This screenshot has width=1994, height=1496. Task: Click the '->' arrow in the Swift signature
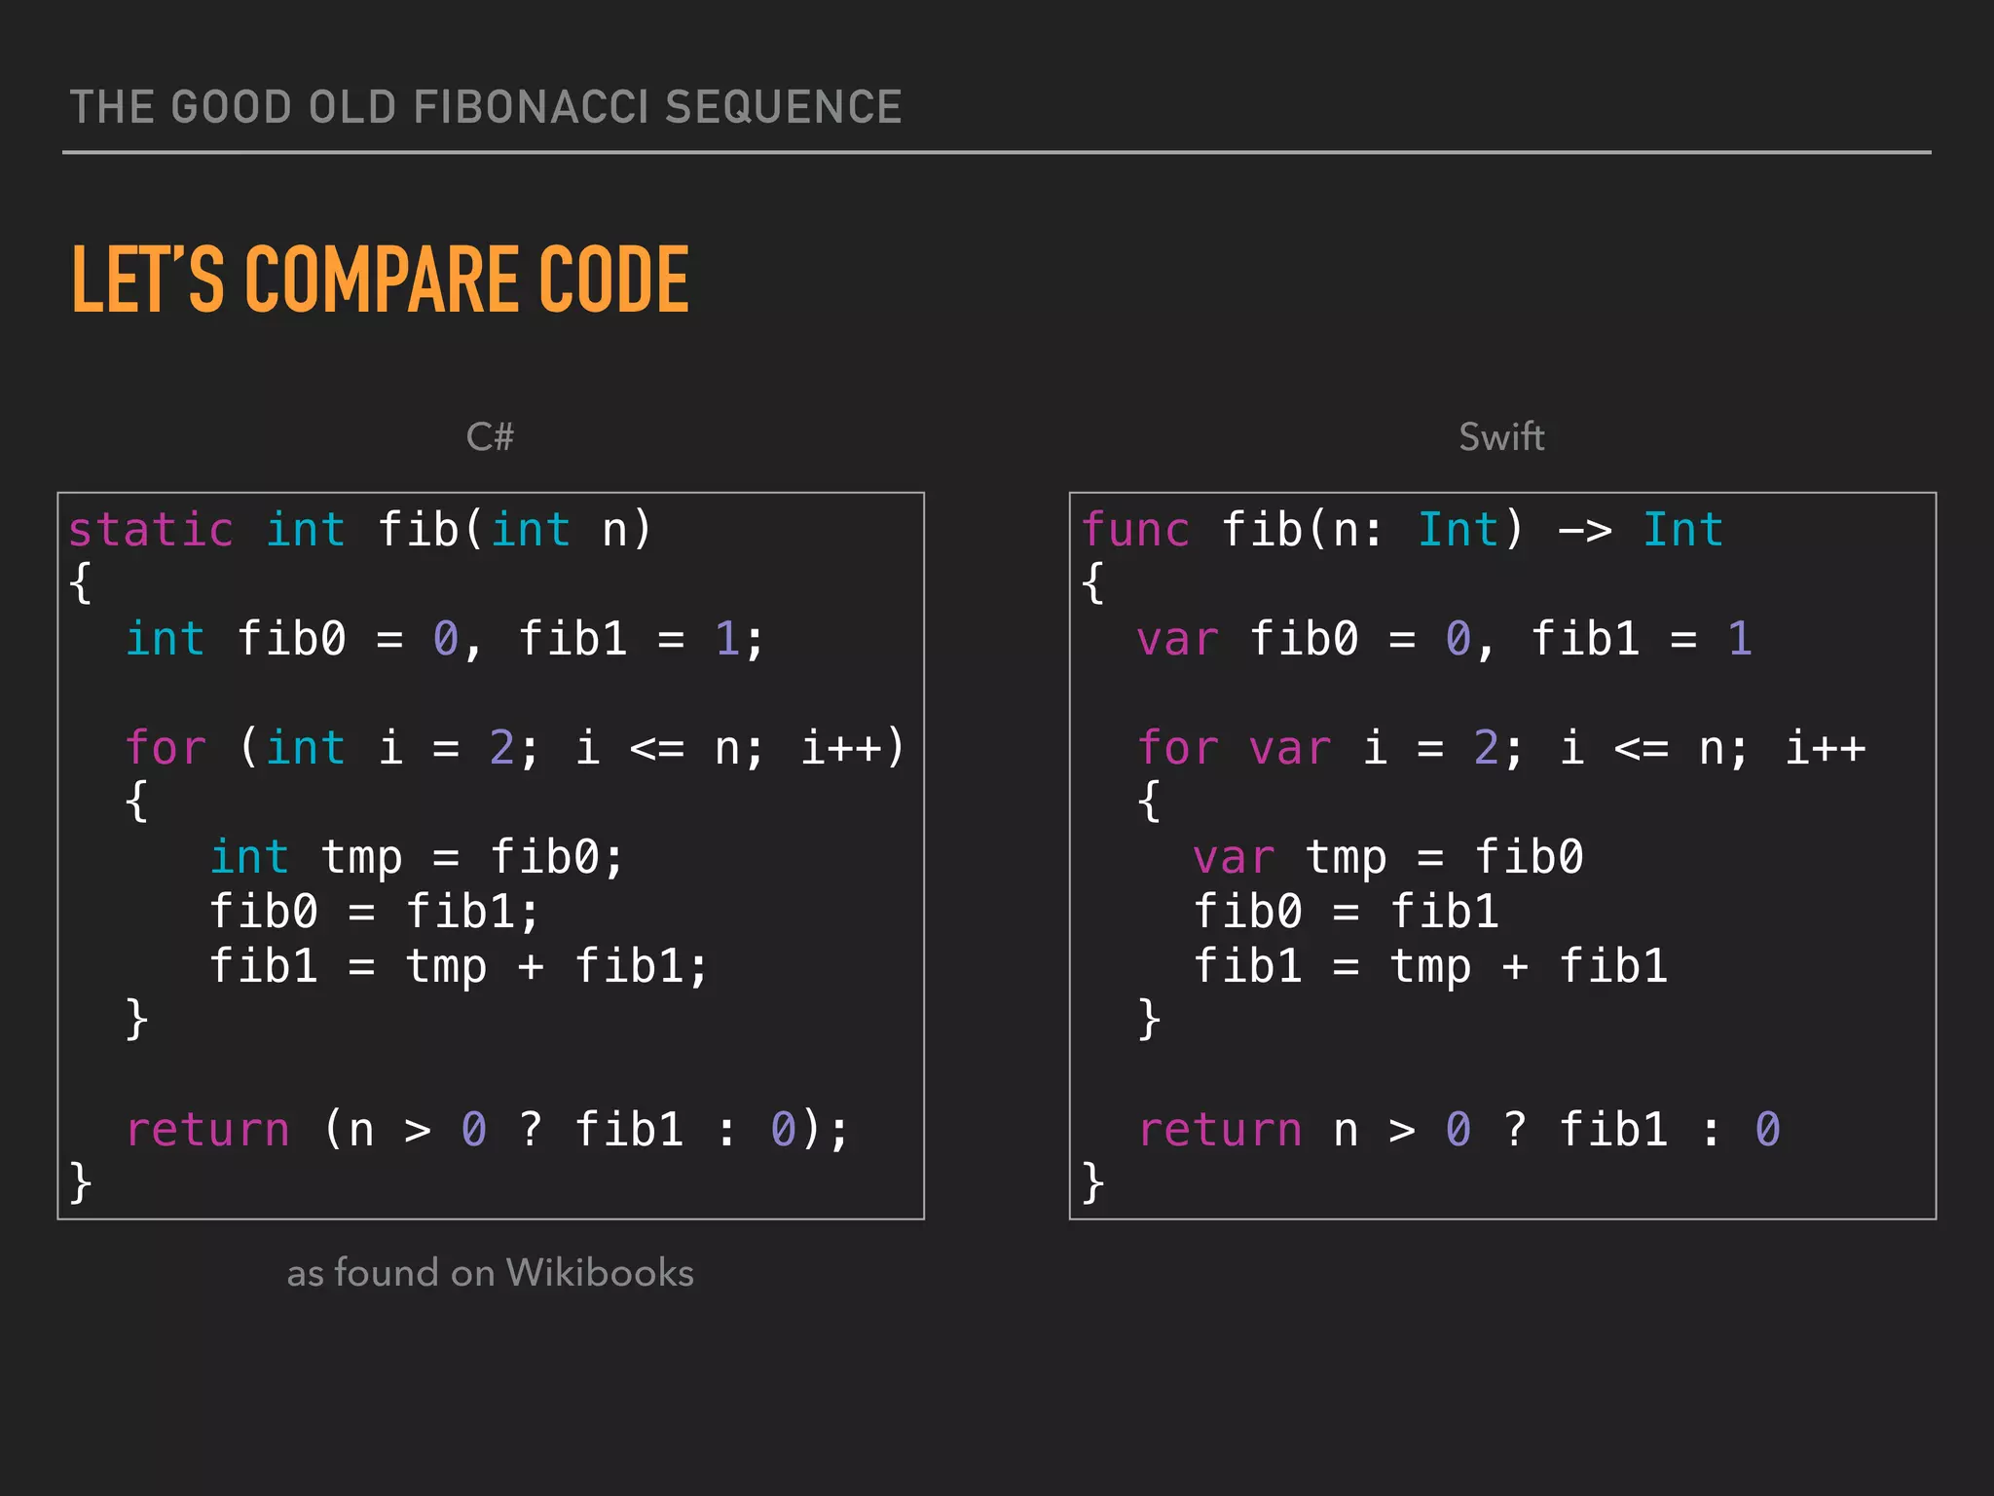pos(1585,532)
